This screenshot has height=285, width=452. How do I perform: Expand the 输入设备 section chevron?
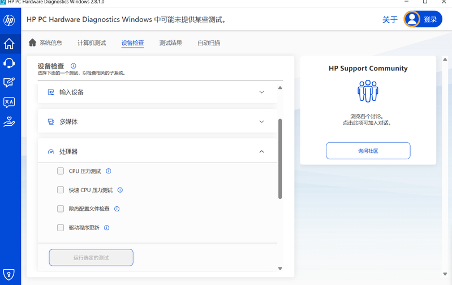261,92
